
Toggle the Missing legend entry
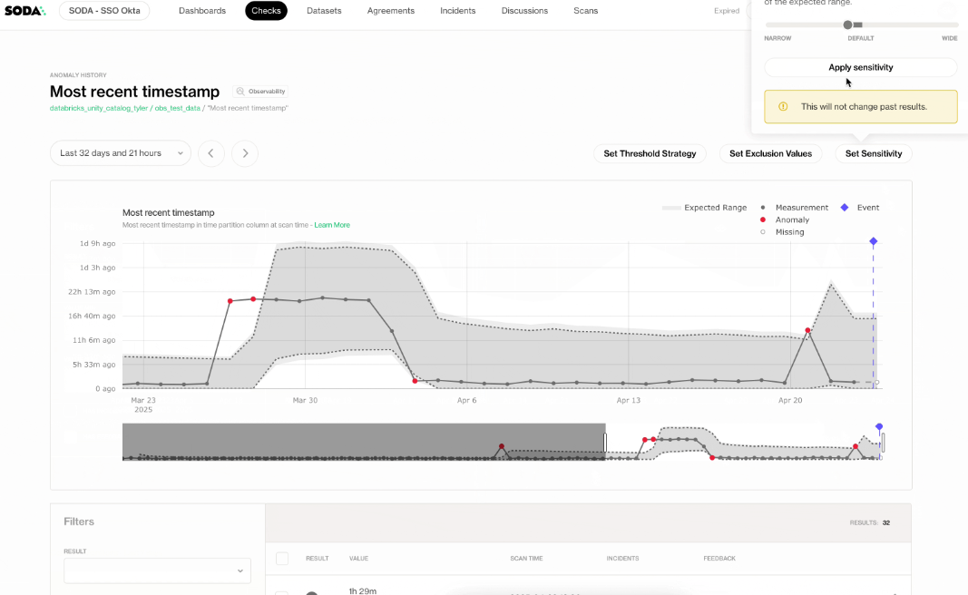click(x=782, y=232)
